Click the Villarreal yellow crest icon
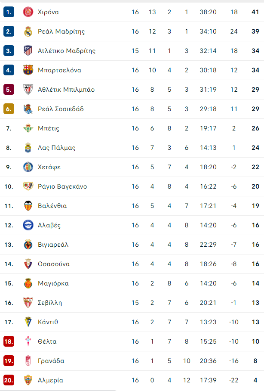 (x=28, y=245)
